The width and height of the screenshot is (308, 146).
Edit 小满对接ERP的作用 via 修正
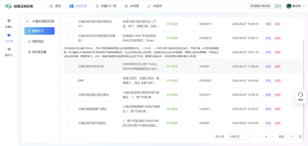click(269, 67)
